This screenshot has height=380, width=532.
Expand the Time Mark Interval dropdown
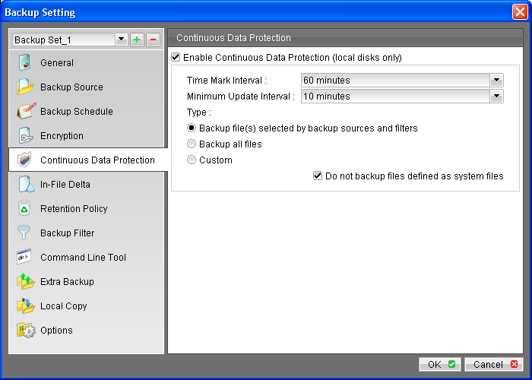(496, 80)
